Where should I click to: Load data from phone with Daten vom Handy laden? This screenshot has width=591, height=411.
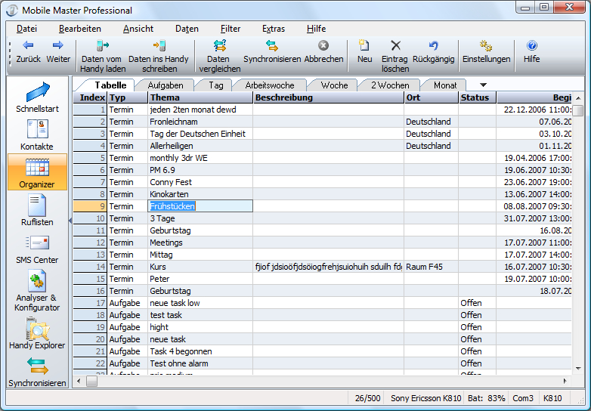(x=102, y=46)
